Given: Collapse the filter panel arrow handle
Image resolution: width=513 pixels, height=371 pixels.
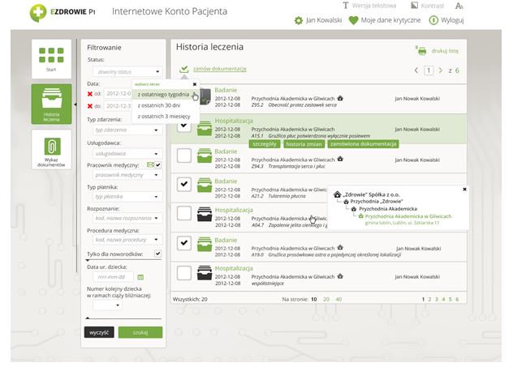Looking at the screenshot, I should [x=75, y=104].
